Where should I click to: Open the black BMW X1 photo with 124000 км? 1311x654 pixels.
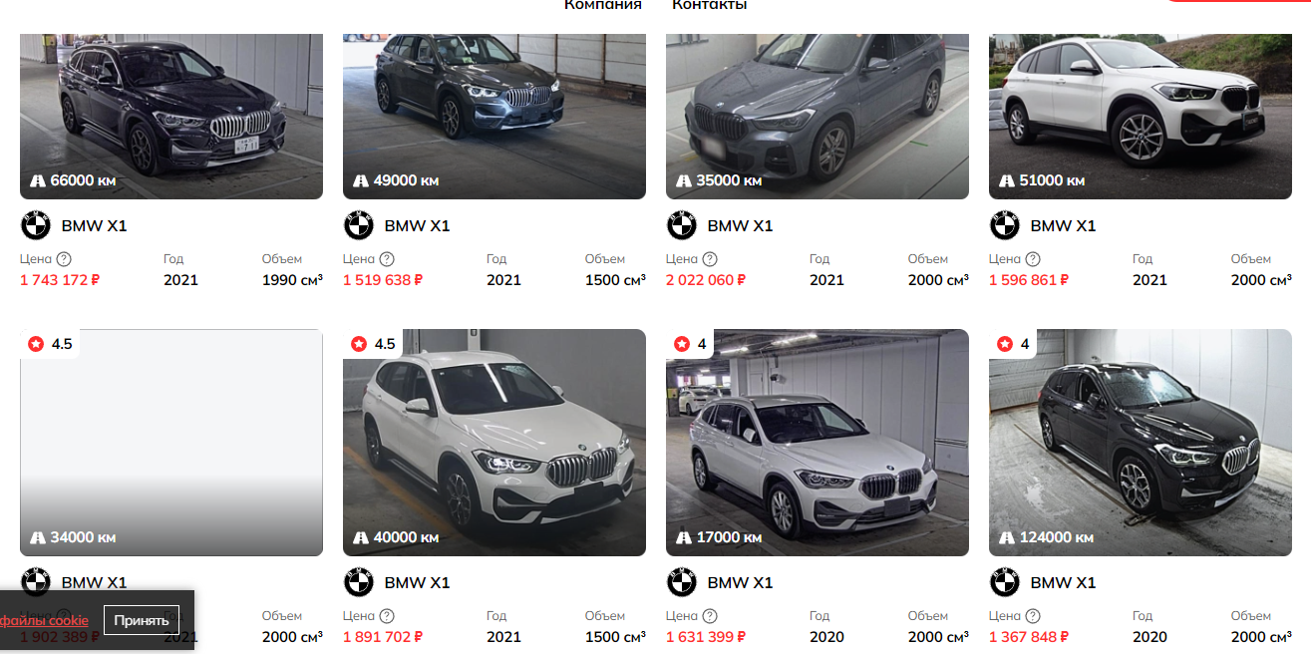point(1141,443)
